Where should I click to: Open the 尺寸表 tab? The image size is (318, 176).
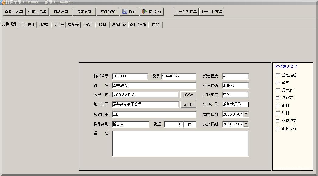(58, 24)
